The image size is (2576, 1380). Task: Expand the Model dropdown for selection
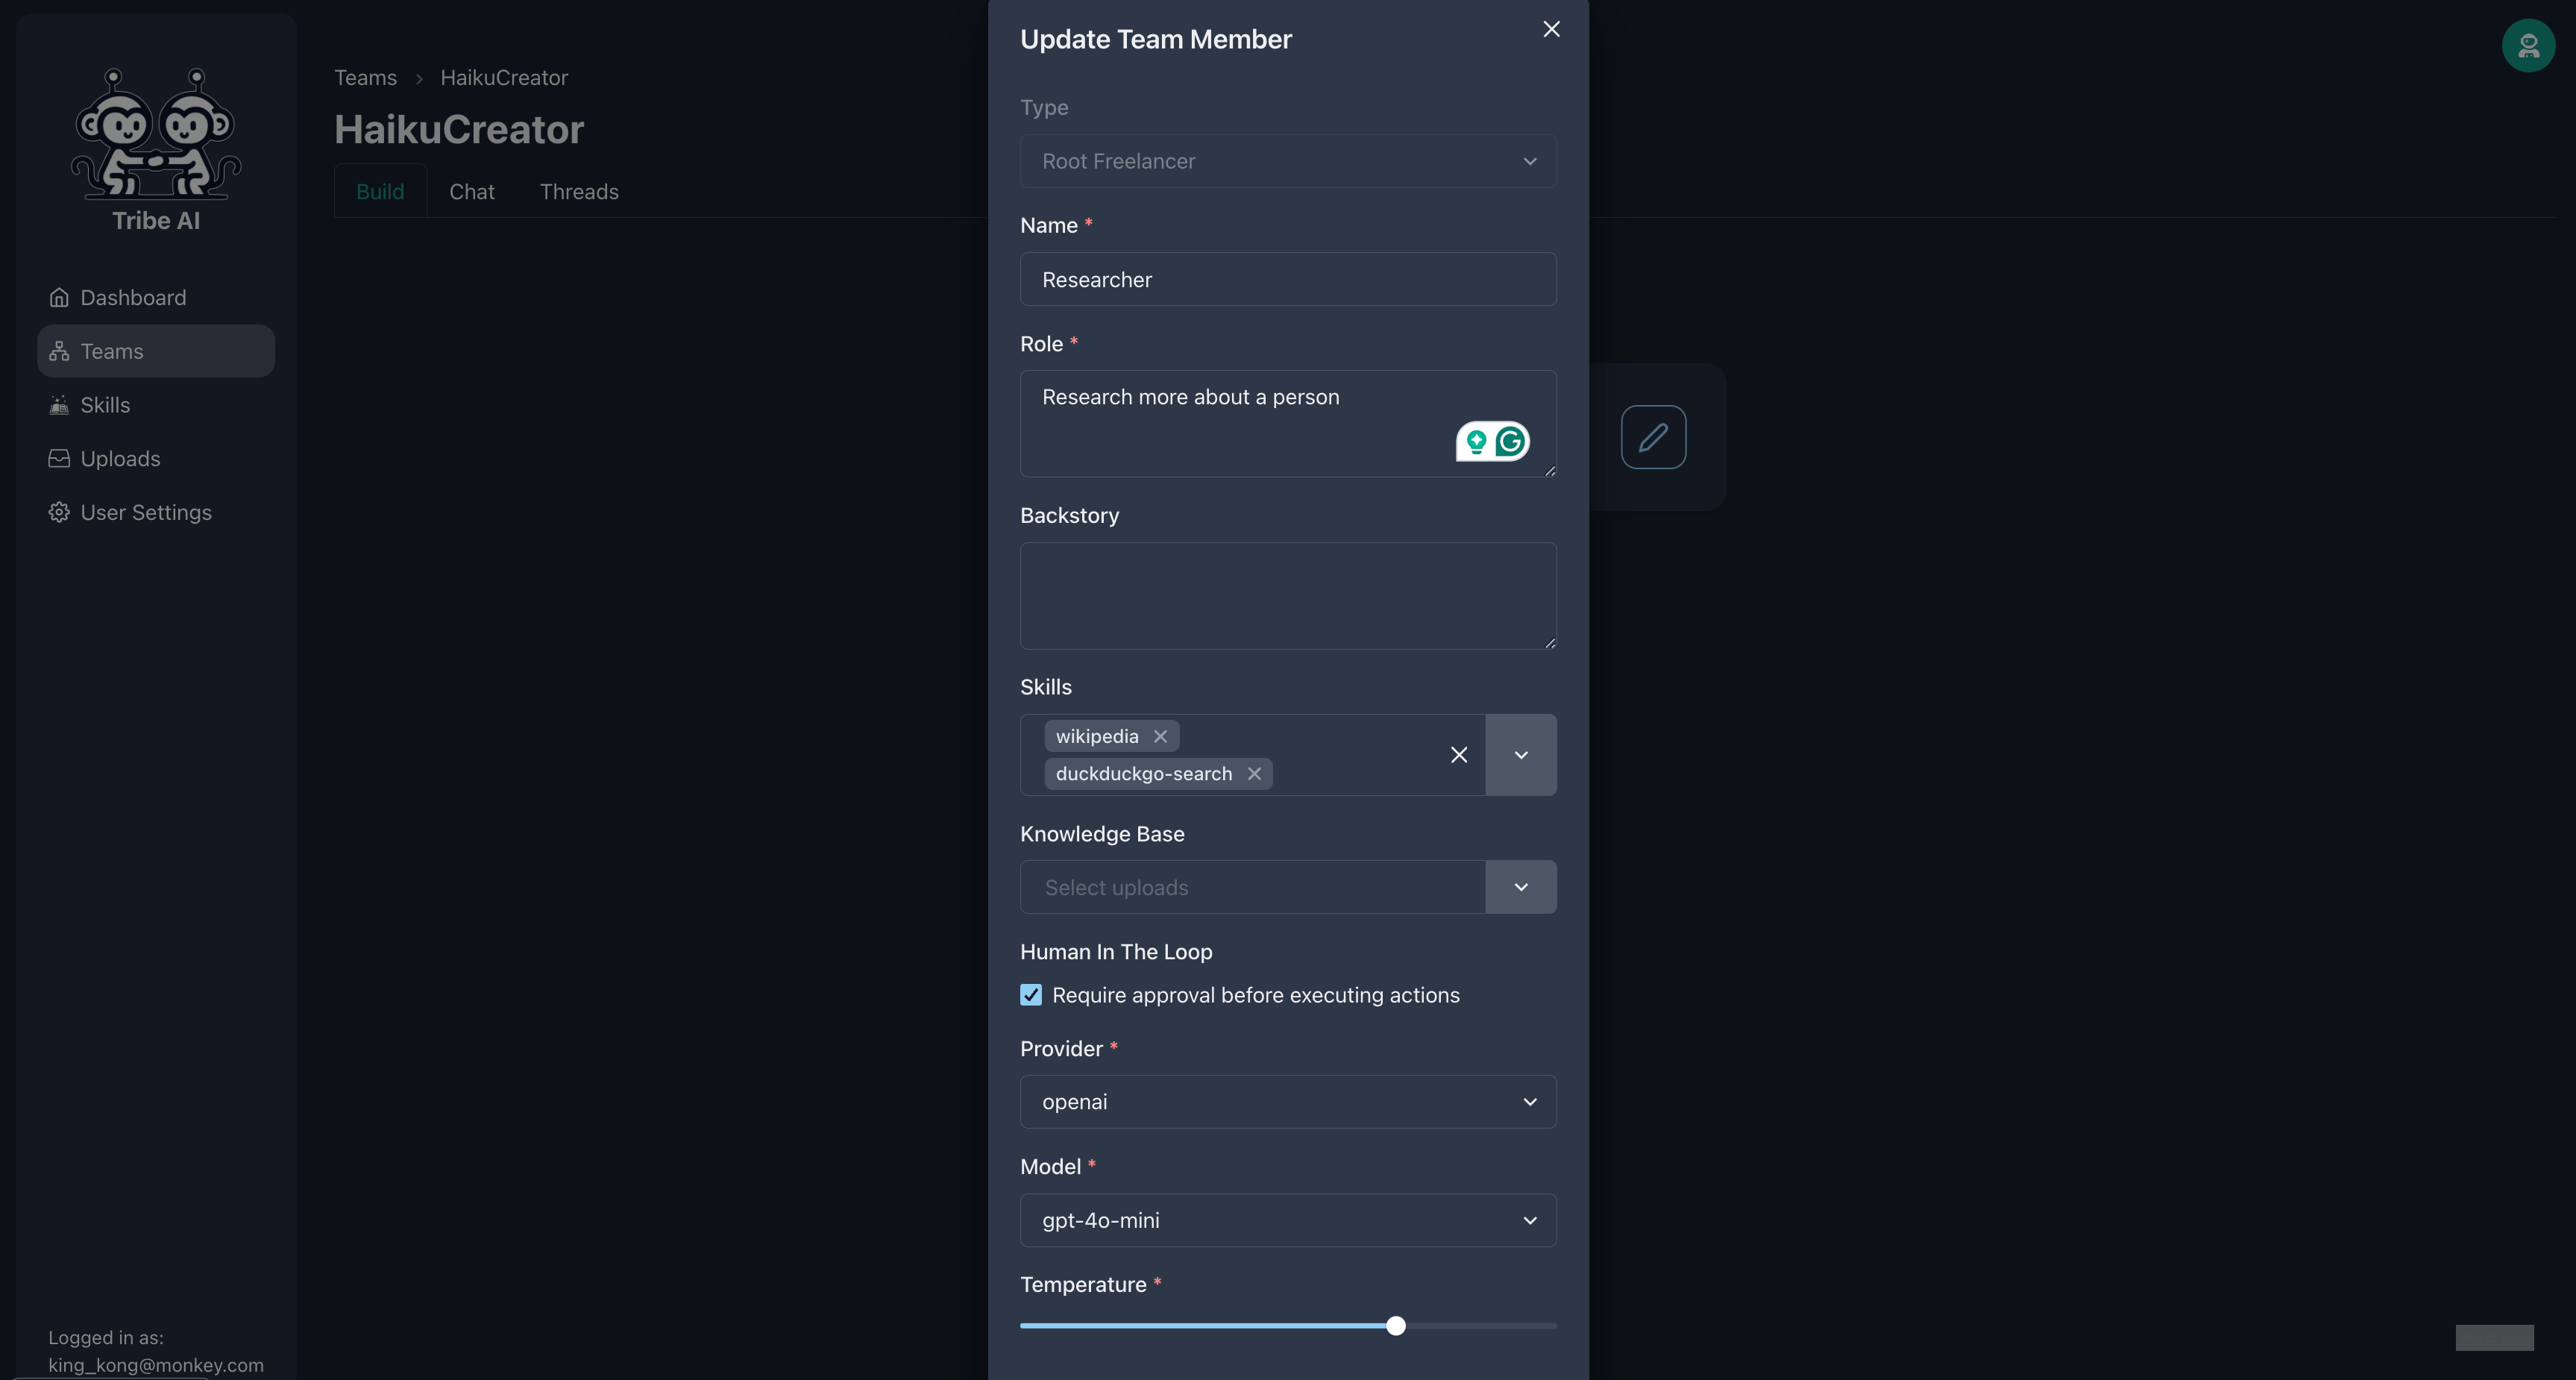[x=1530, y=1220]
